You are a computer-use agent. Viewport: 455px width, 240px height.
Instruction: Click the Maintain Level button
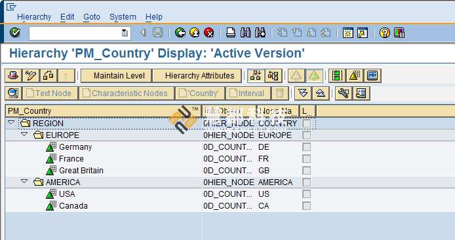tap(116, 76)
